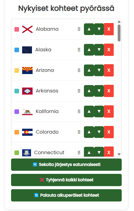
Task: Click the pink color swatch beside Alabama
Action: point(17,29)
